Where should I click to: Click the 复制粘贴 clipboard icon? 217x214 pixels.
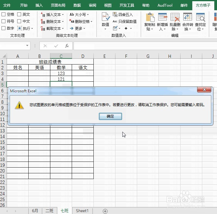(x=150, y=17)
